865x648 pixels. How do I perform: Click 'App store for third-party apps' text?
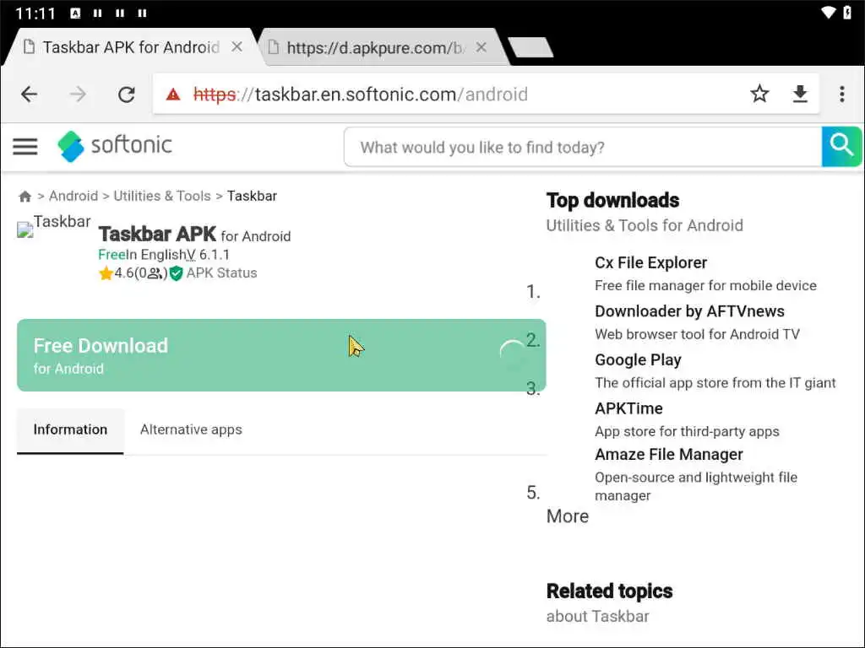pos(687,431)
